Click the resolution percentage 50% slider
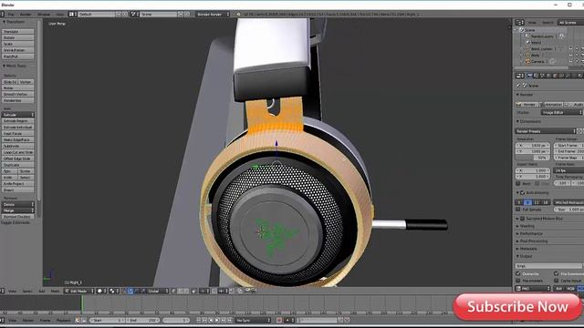The height and width of the screenshot is (328, 584). (x=533, y=158)
